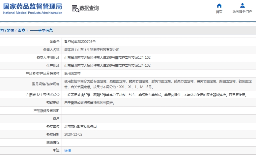
Task: Select the value 济南市行政审批服务局
Action: [x=80, y=127]
